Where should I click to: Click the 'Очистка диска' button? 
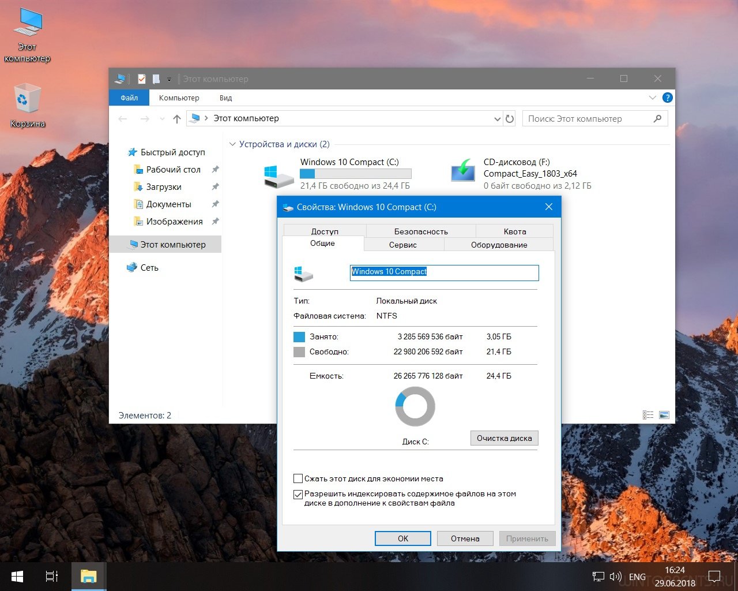coord(504,438)
